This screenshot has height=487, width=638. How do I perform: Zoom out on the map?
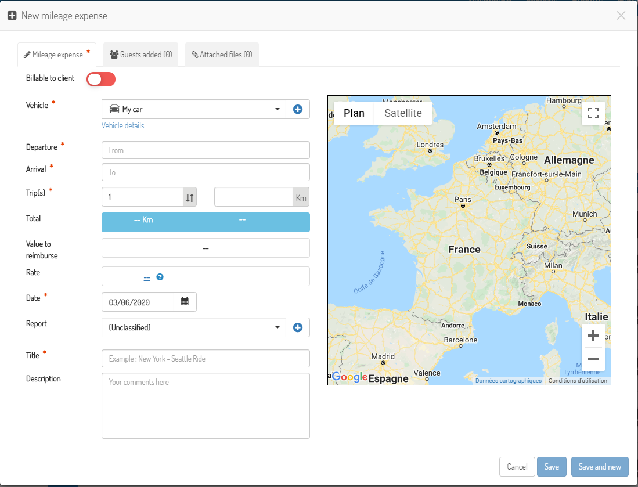pos(593,359)
